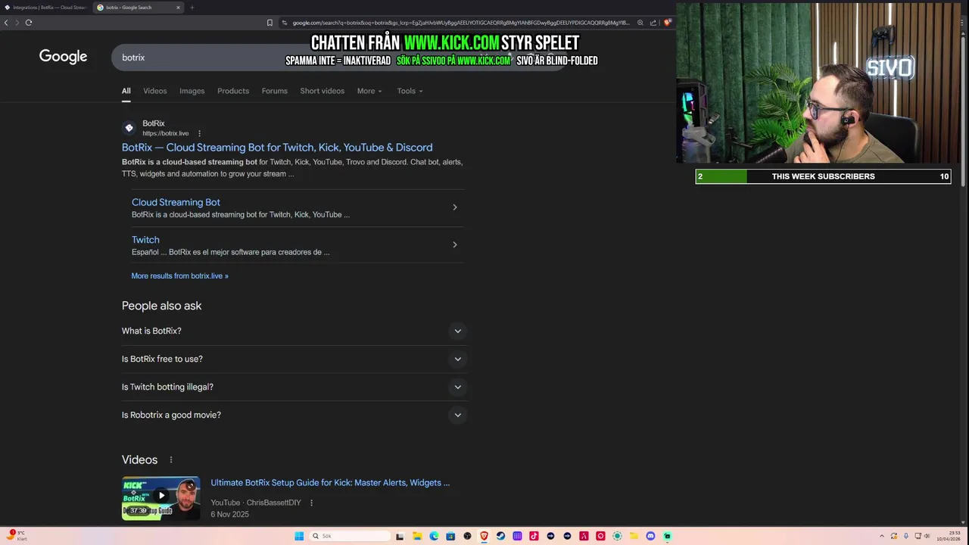Reload the page with the refresh icon
This screenshot has width=969, height=545.
(x=29, y=22)
